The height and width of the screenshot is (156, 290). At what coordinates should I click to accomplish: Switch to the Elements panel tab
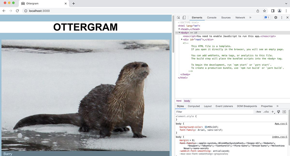(197, 18)
